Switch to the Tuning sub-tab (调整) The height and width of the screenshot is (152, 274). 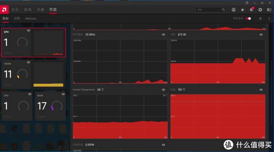[17, 18]
